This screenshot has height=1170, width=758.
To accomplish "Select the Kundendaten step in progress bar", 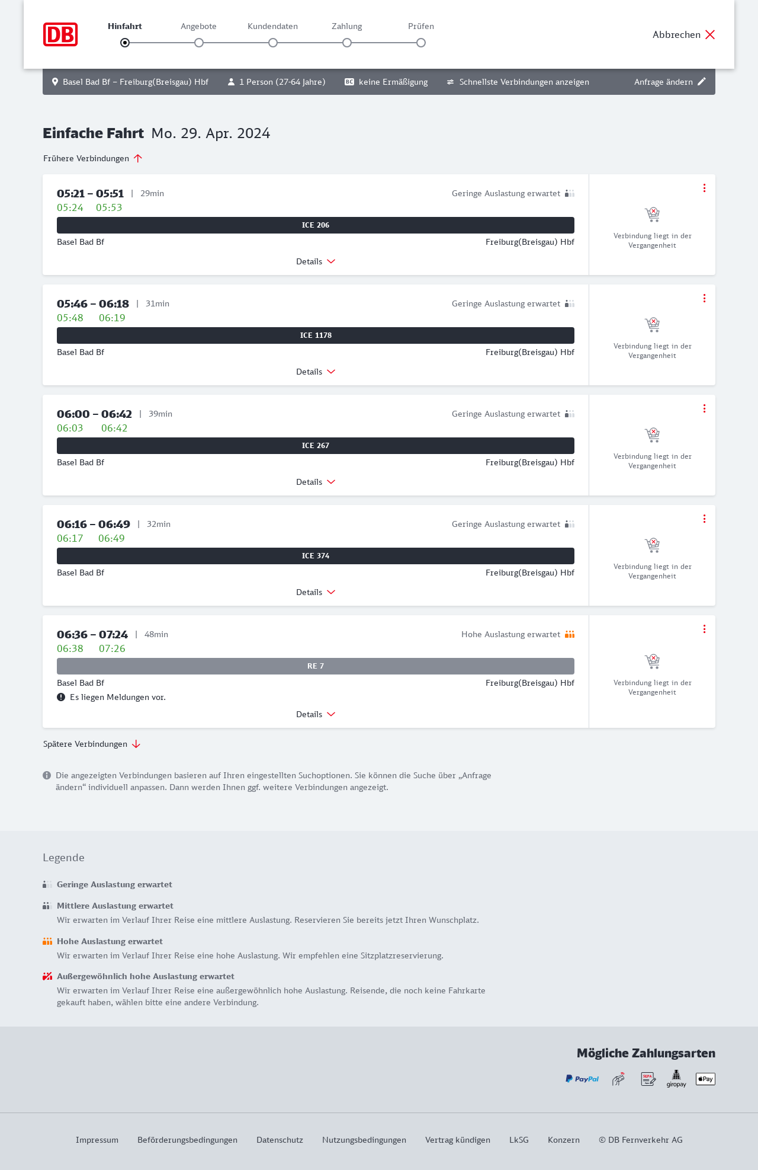I will point(273,43).
